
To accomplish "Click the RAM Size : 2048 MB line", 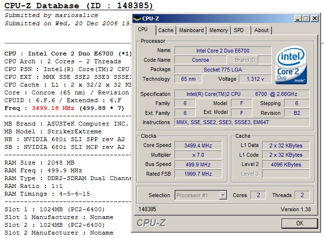I will pyautogui.click(x=39, y=163).
